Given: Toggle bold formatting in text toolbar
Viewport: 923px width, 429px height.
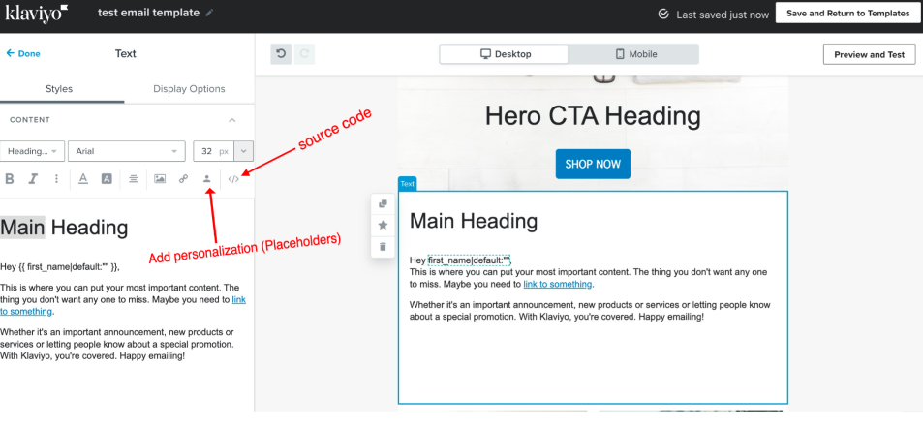Looking at the screenshot, I should (x=10, y=178).
